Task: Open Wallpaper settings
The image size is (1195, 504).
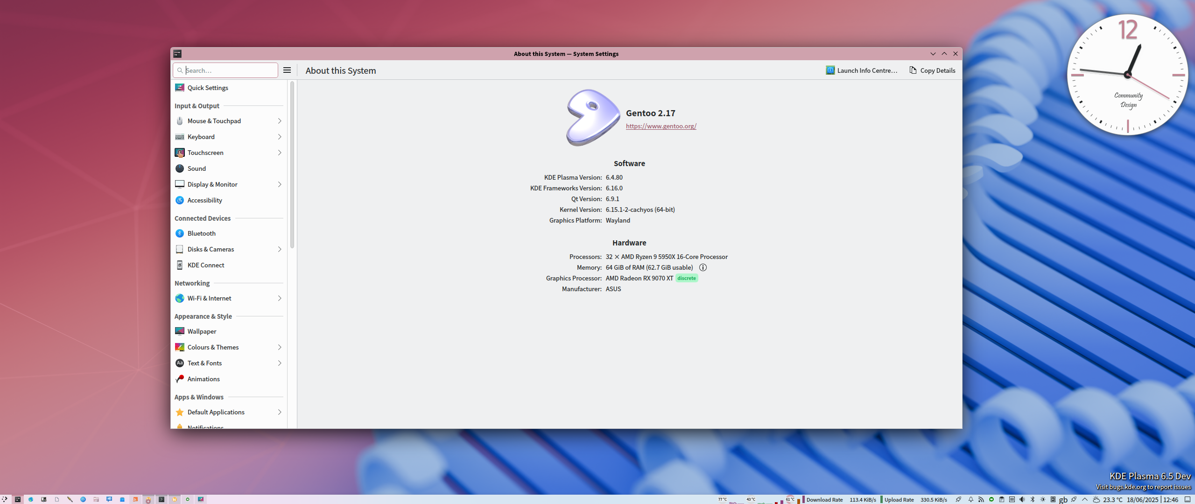Action: pos(229,331)
